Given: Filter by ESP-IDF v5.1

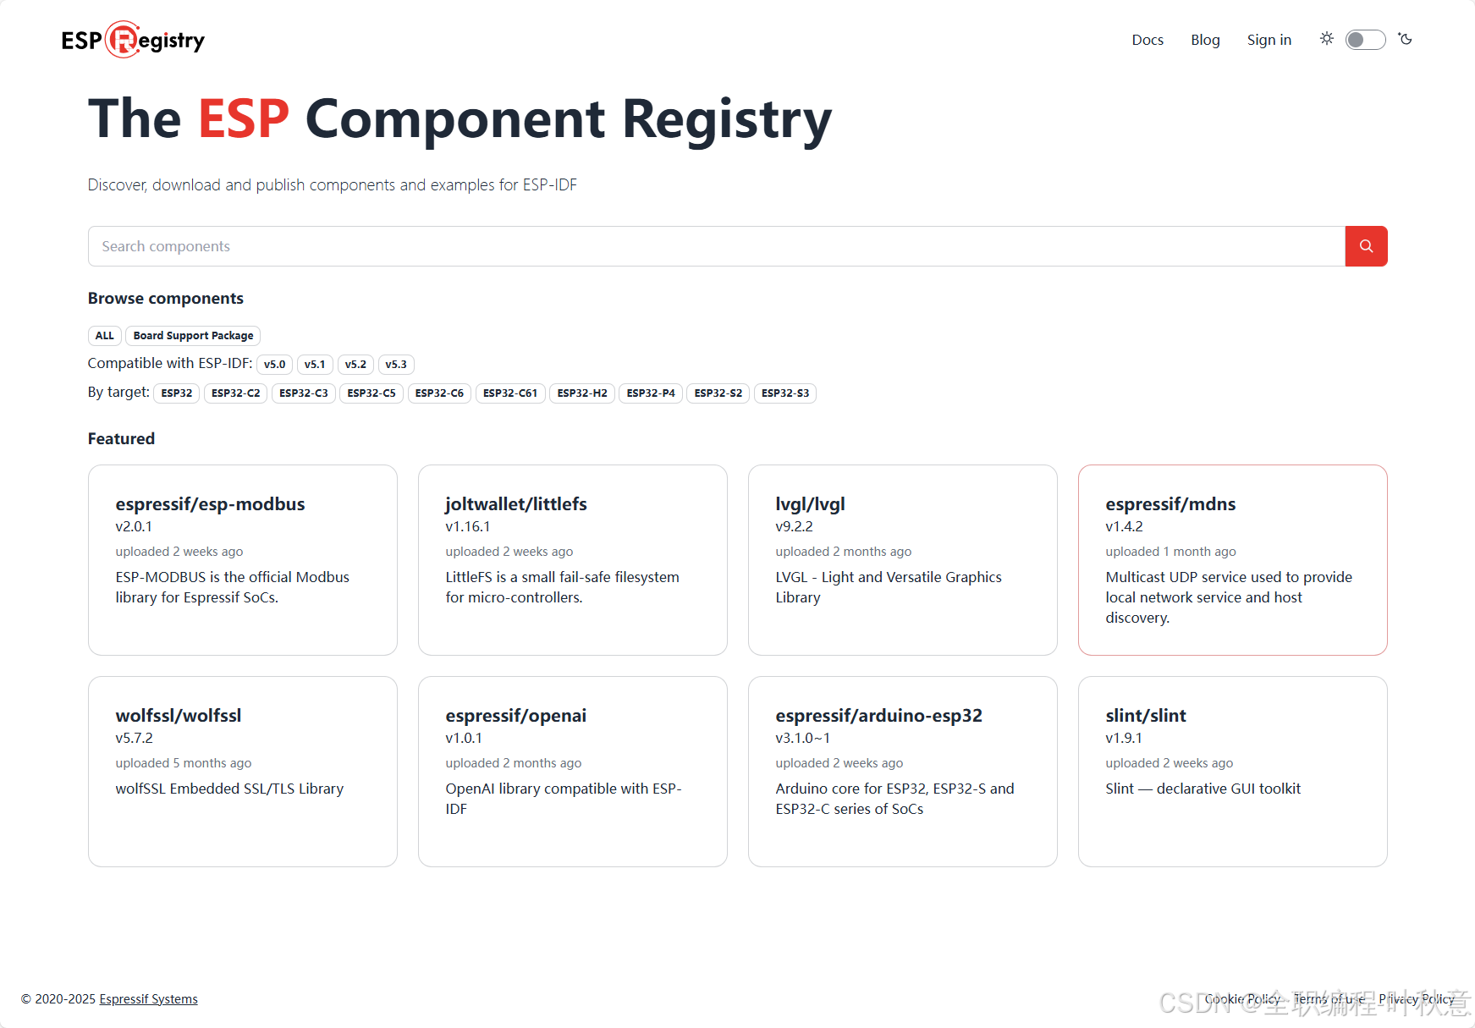Looking at the screenshot, I should click(315, 365).
